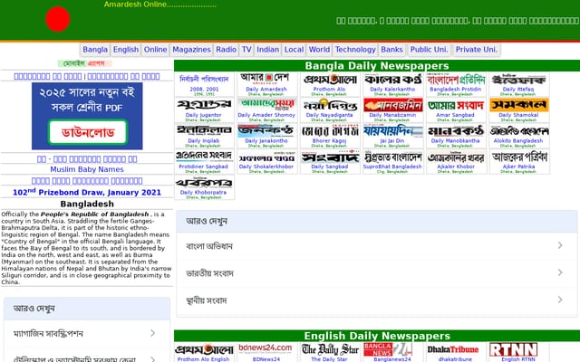Open the 102nd Prizebond Draw link
The image size is (580, 362).
tap(87, 192)
